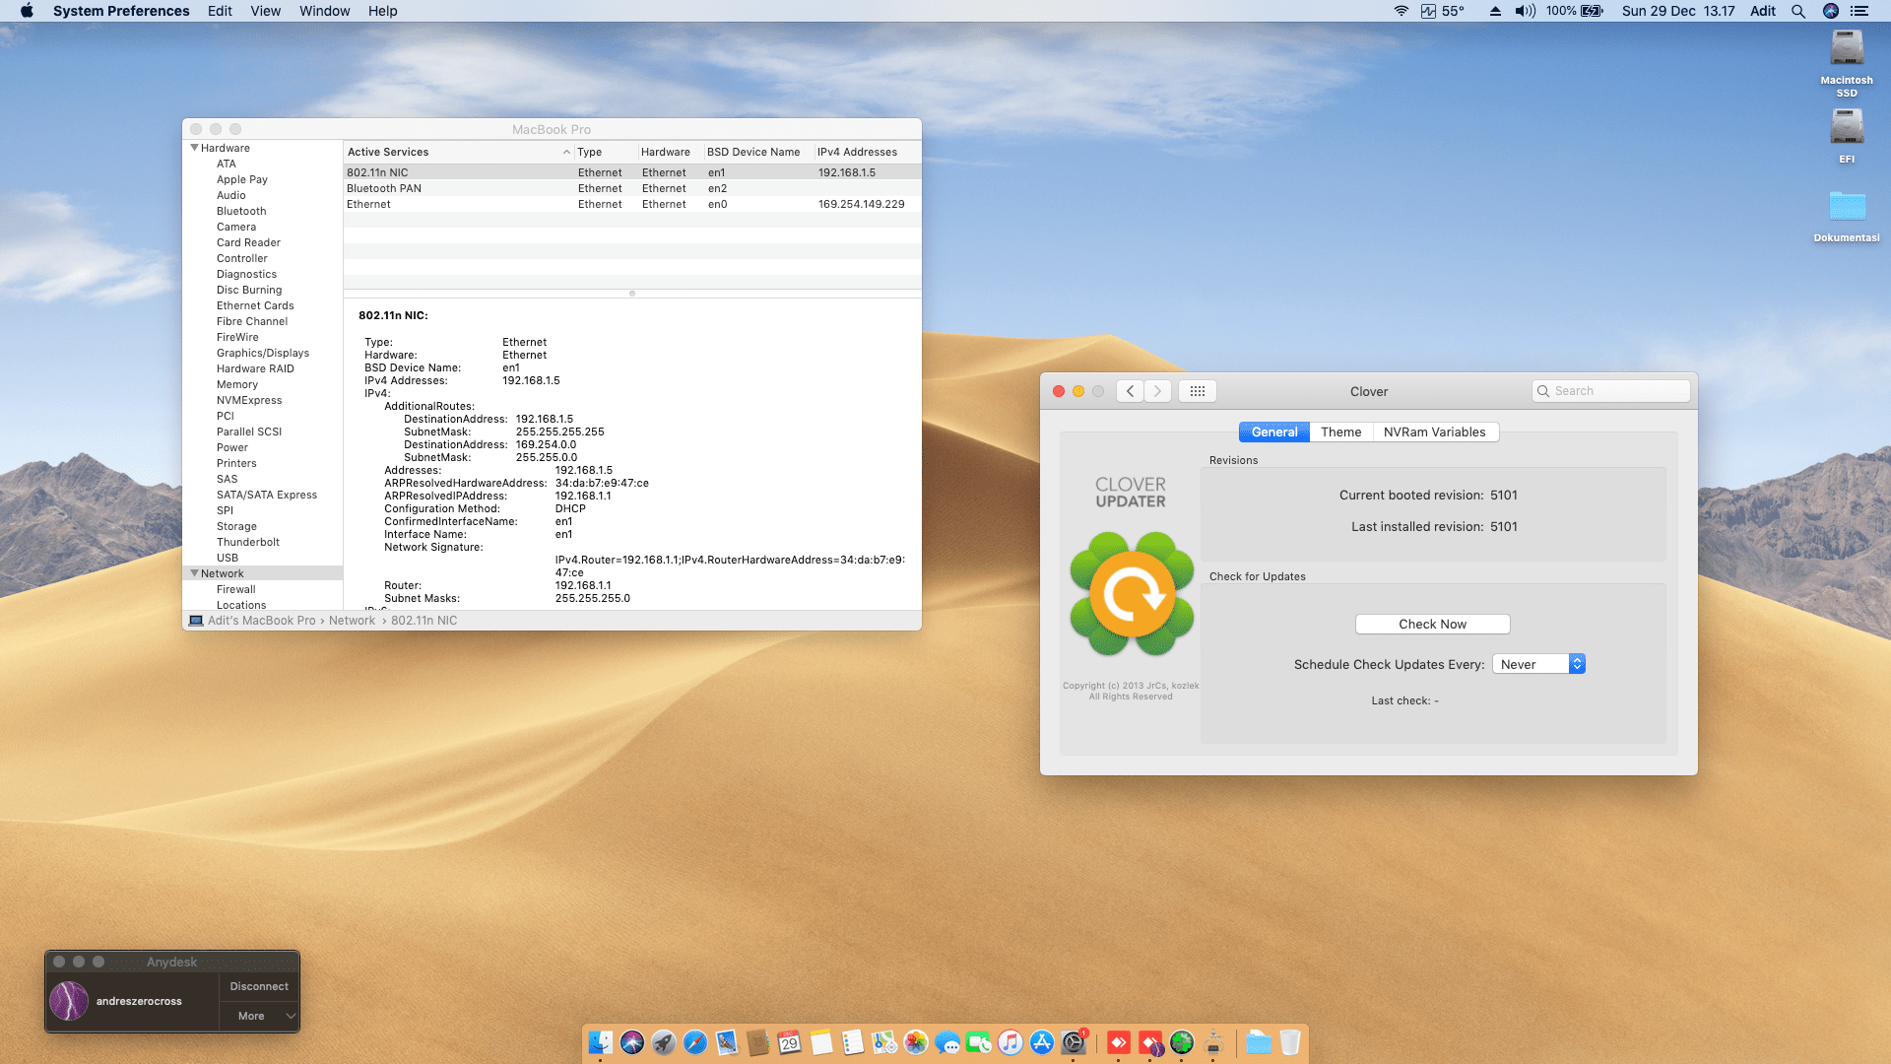Image resolution: width=1891 pixels, height=1064 pixels.
Task: Open App Store from the dock
Action: click(1042, 1042)
